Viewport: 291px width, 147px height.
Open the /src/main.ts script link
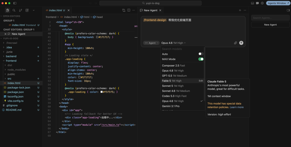click(x=110, y=125)
